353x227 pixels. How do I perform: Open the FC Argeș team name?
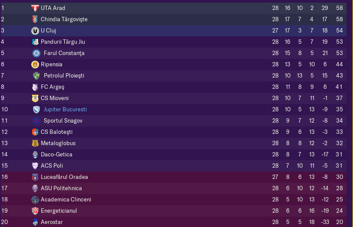[52, 87]
